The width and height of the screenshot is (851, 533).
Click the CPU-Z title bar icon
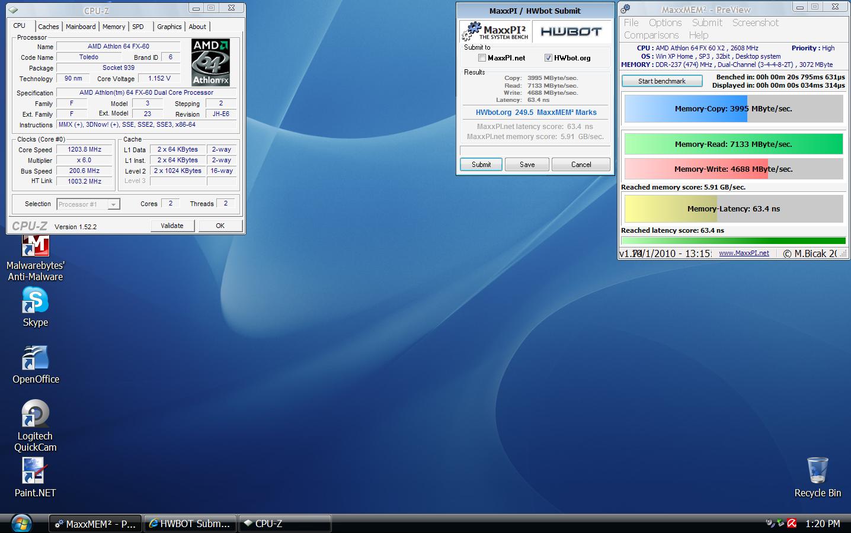[13, 10]
